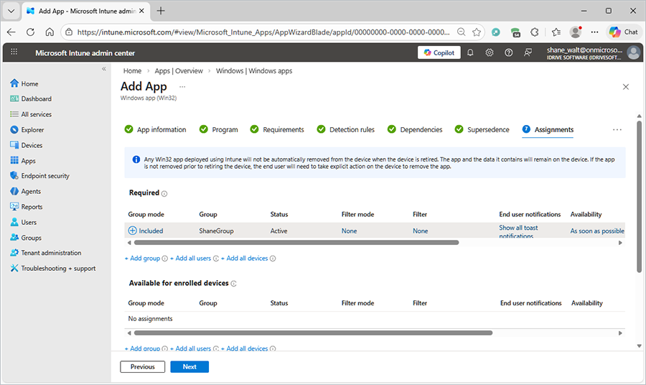Click the help question mark icon
Image resolution: width=646 pixels, height=385 pixels.
[x=509, y=52]
